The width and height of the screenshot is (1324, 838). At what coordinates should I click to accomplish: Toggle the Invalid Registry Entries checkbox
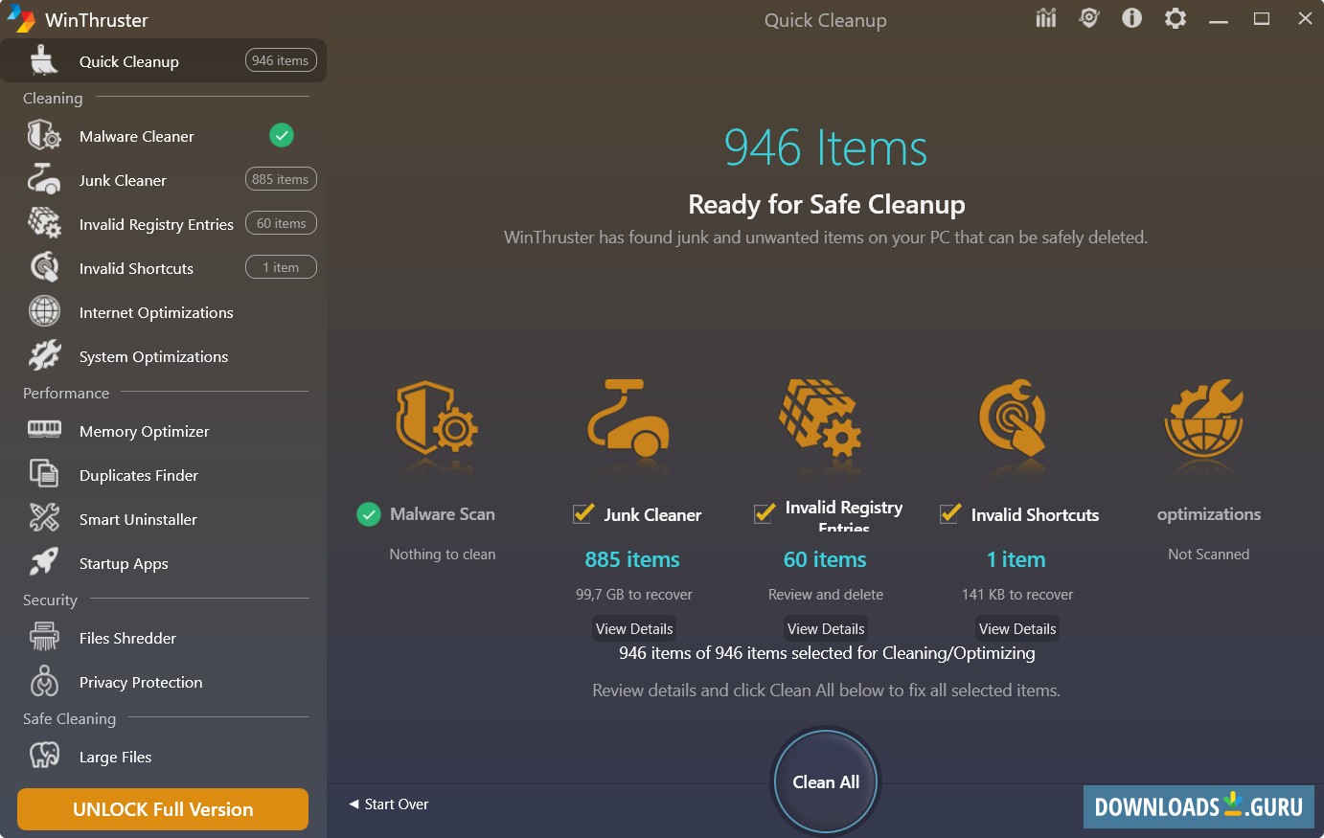[765, 513]
